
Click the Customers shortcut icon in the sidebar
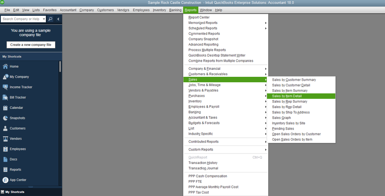point(5,128)
